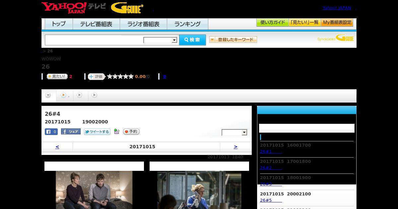The height and width of the screenshot is (209, 398).
Task: Open the 使い方ガイド button
Action: (272, 23)
